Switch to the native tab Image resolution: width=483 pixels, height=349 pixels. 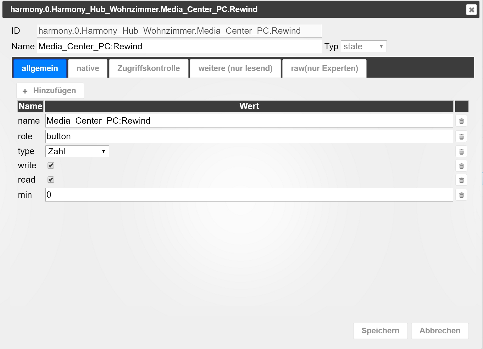[x=88, y=68]
